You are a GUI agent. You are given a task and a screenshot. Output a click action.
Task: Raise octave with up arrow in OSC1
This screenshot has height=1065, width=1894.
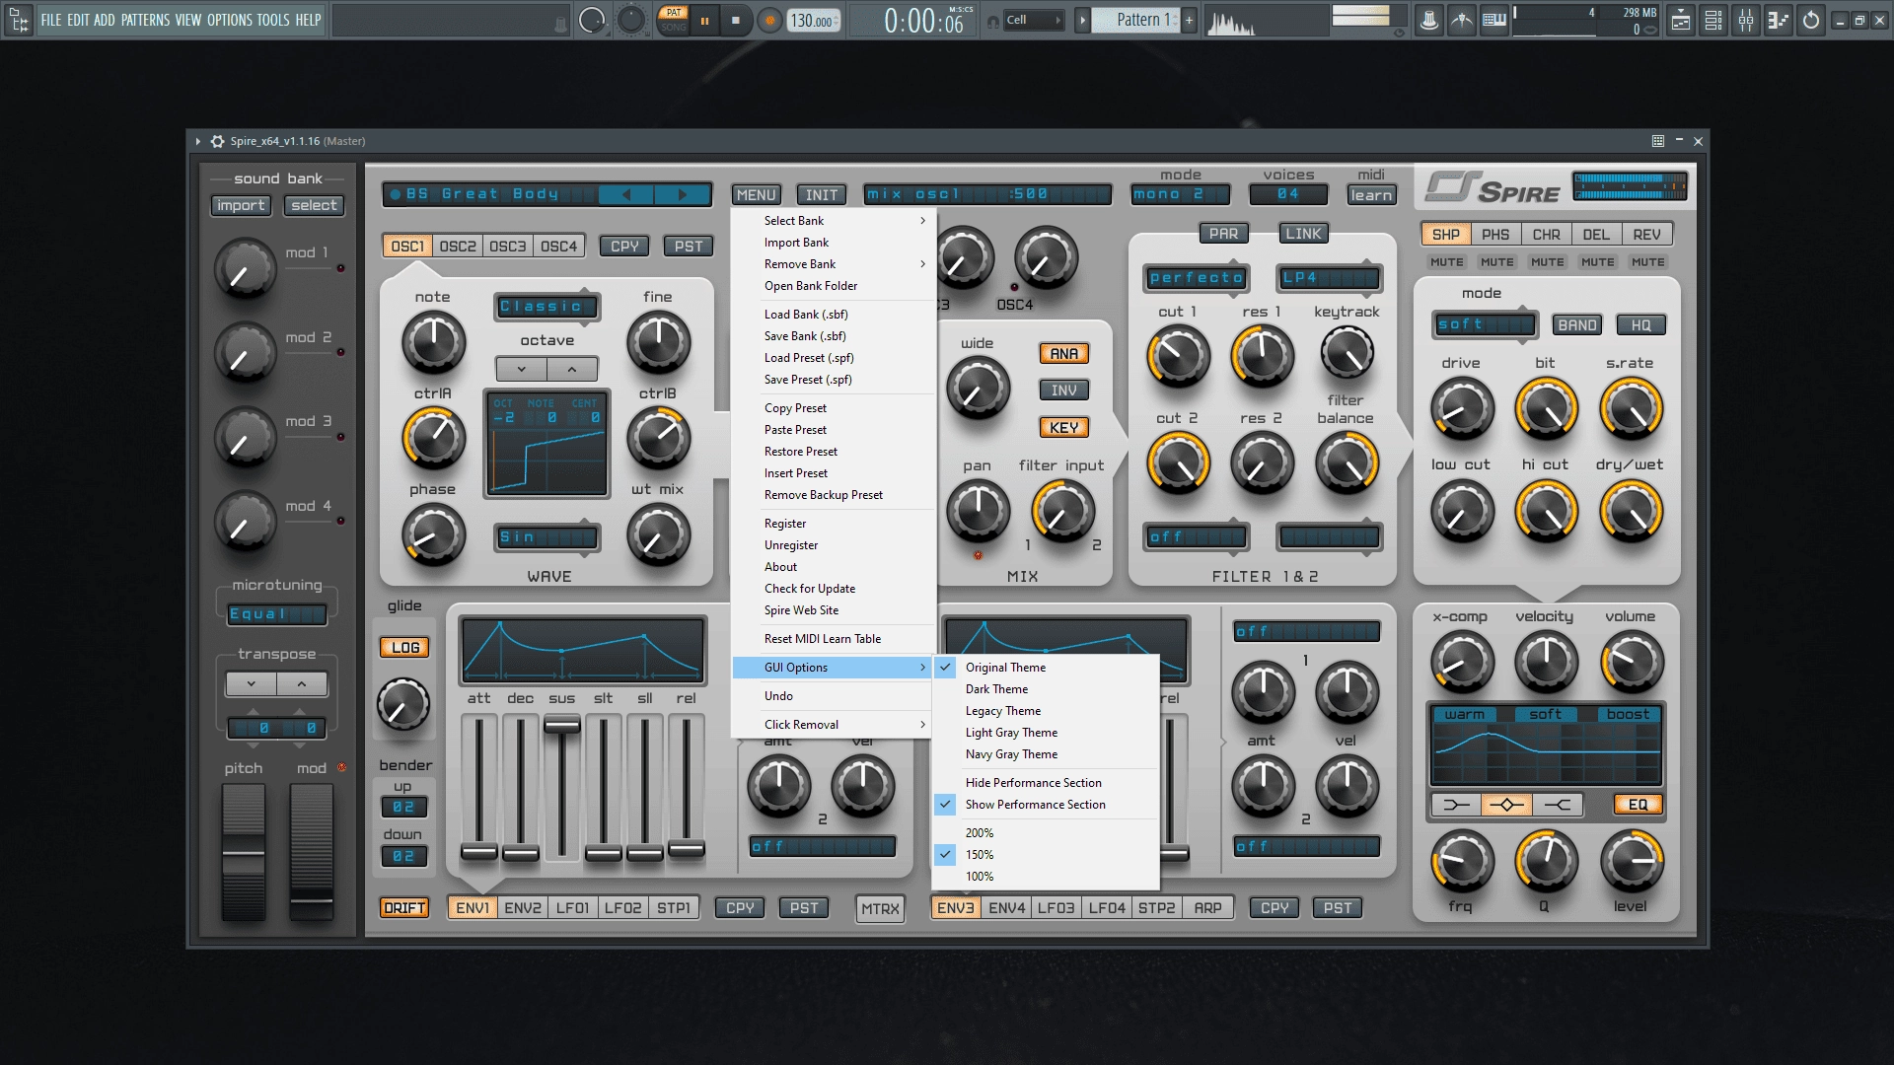point(572,369)
